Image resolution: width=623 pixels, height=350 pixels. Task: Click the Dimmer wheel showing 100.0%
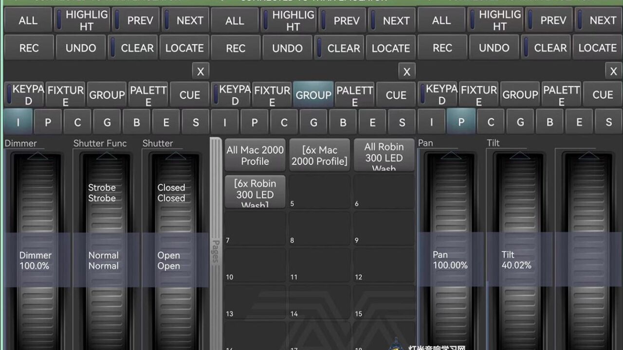tap(36, 261)
